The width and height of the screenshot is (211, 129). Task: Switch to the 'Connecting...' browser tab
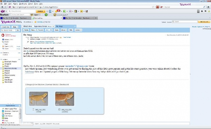click(x=47, y=18)
